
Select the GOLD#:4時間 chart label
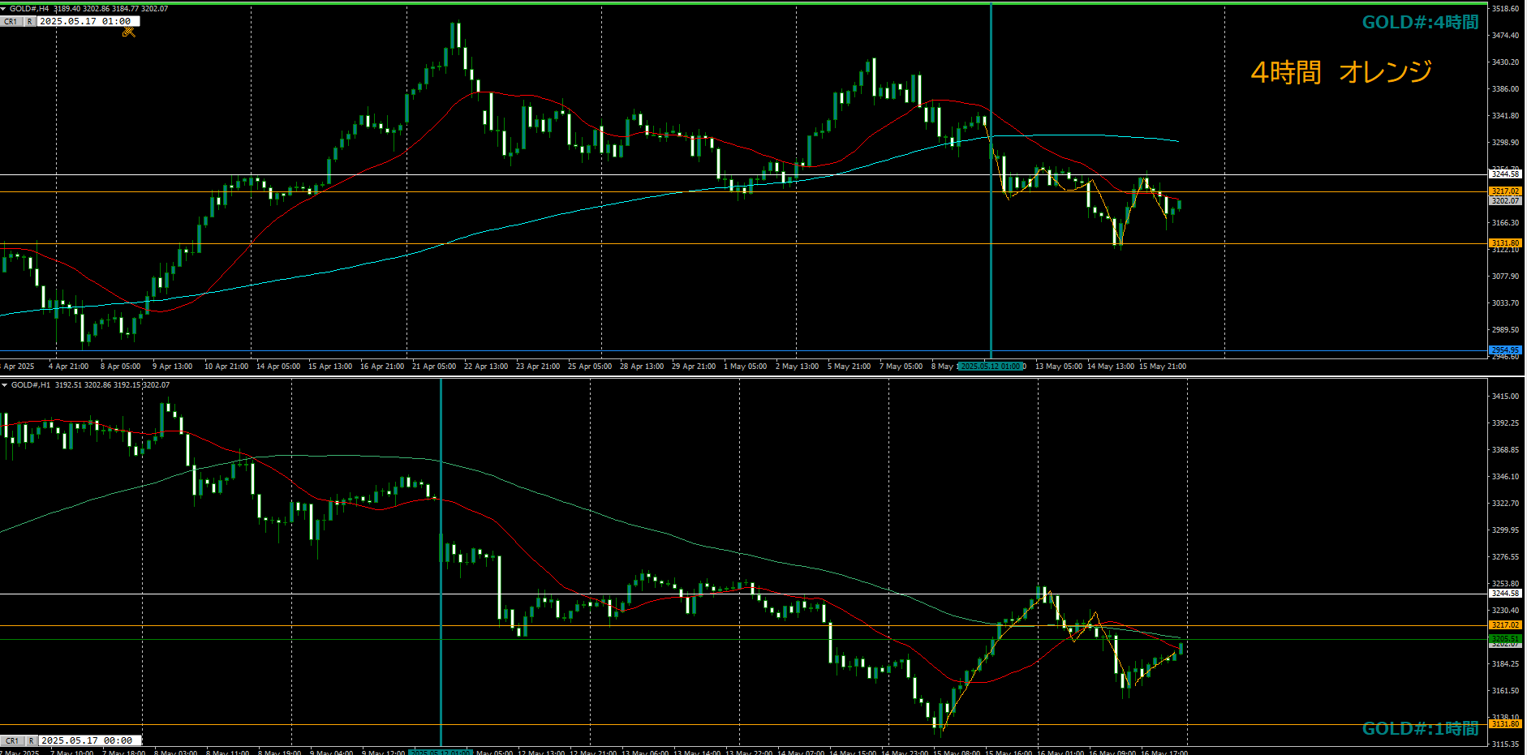[1420, 23]
